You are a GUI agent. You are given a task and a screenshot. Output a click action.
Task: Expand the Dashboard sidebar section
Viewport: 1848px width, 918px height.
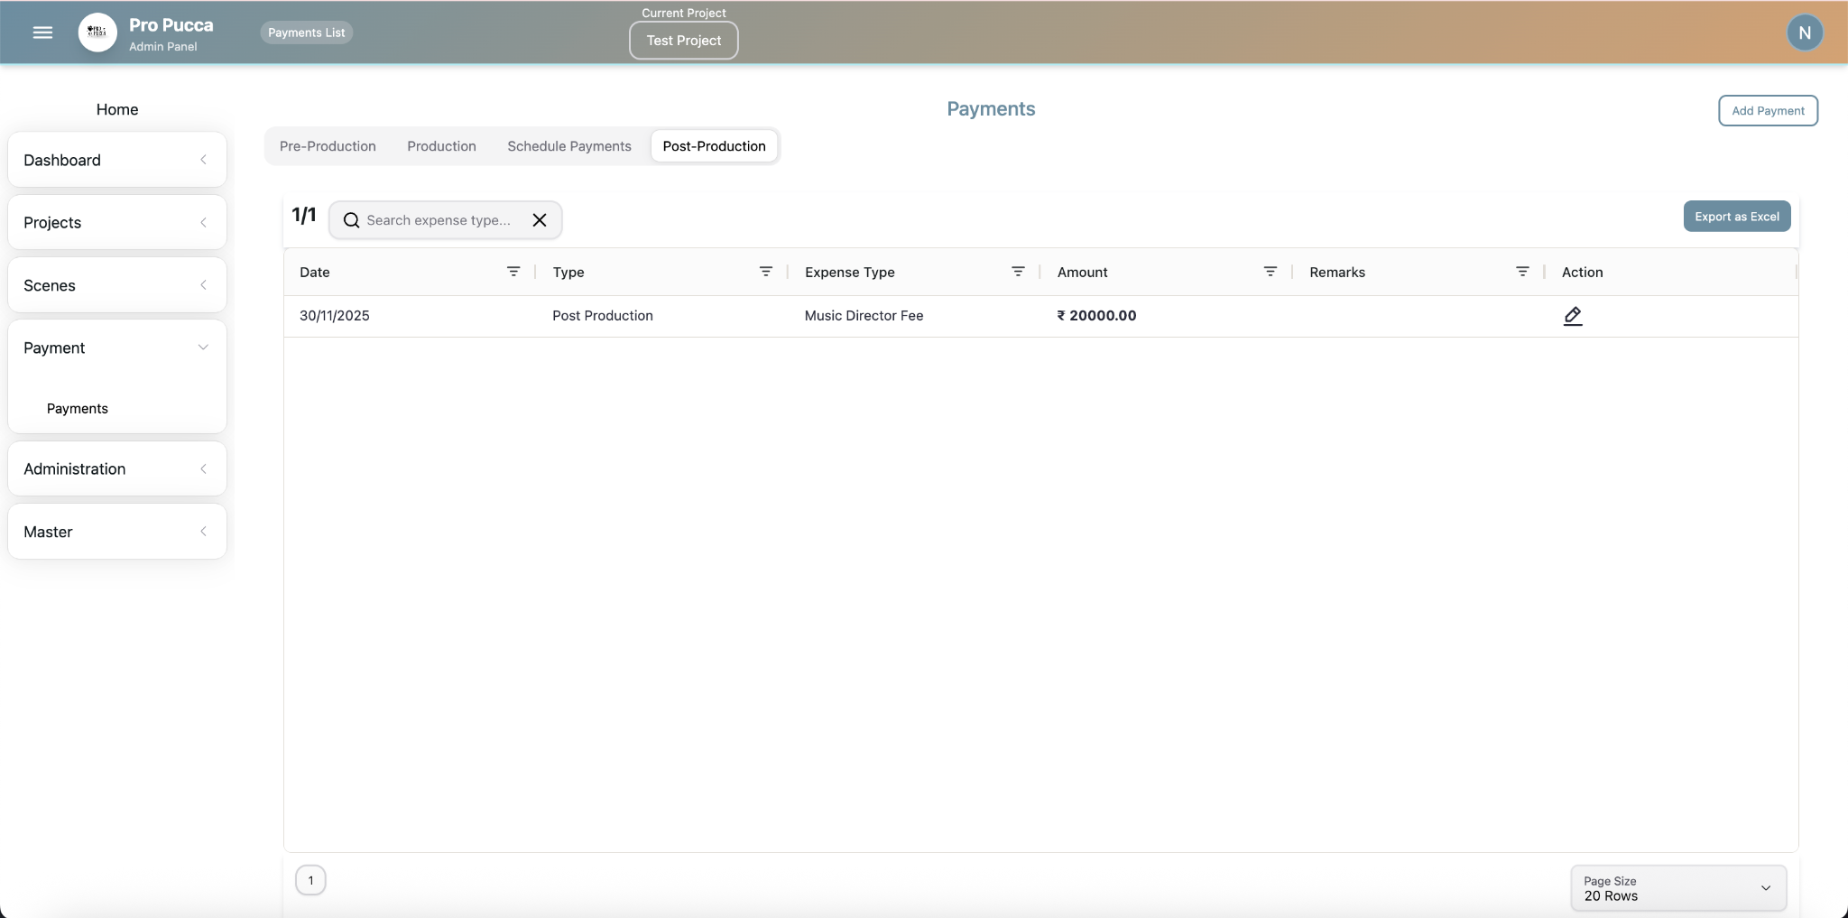pos(116,160)
